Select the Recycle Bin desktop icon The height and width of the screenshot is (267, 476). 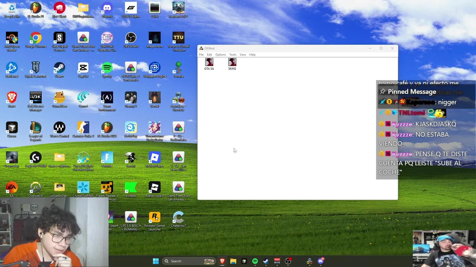12,10
